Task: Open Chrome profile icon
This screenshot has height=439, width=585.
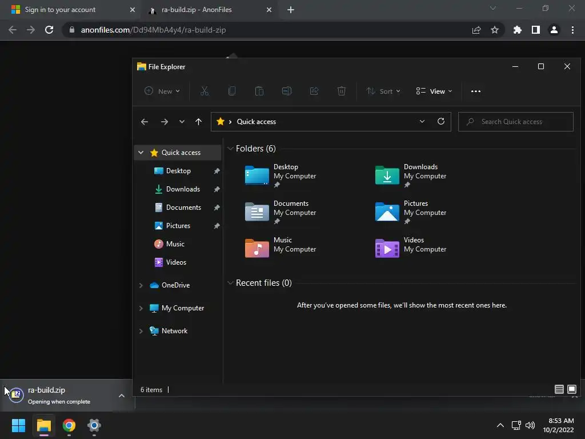Action: tap(554, 30)
